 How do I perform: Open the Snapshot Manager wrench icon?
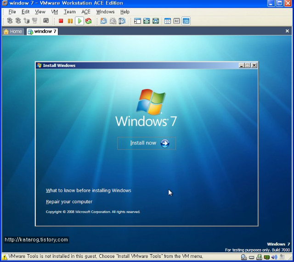(x=122, y=21)
